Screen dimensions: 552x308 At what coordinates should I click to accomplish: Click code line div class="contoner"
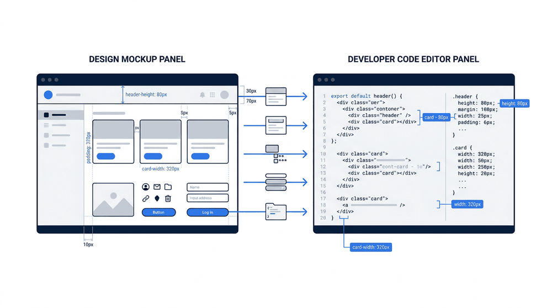pyautogui.click(x=374, y=109)
